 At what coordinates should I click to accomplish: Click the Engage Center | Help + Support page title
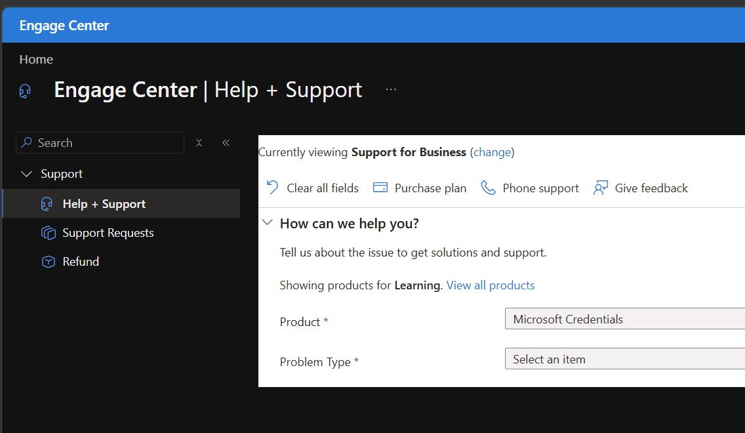coord(208,90)
